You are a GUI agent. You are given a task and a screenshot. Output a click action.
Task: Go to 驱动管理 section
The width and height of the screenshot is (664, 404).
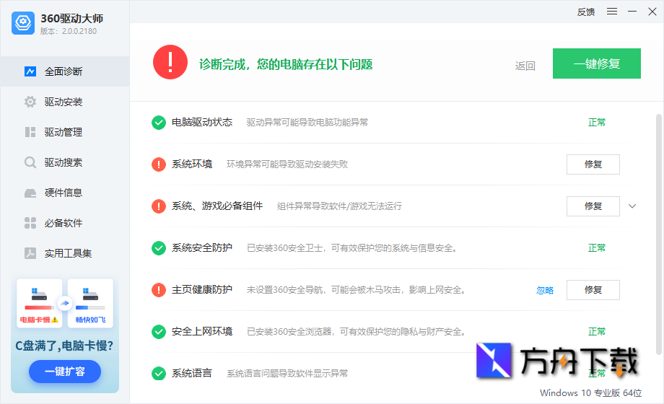(65, 132)
